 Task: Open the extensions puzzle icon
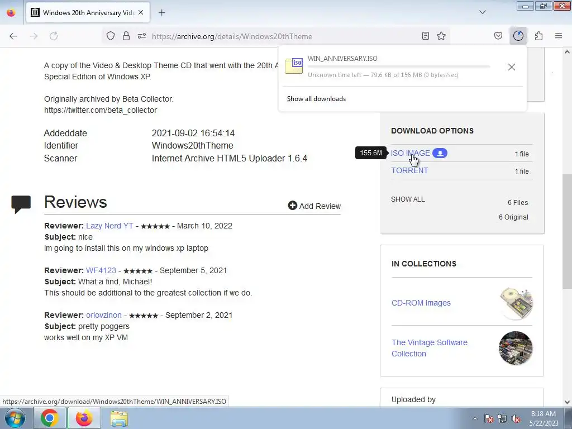click(x=539, y=36)
